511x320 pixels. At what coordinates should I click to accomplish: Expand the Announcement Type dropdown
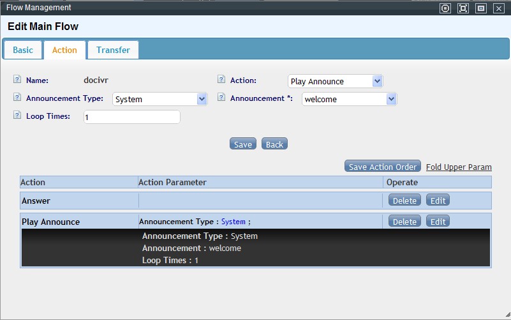[x=159, y=99]
